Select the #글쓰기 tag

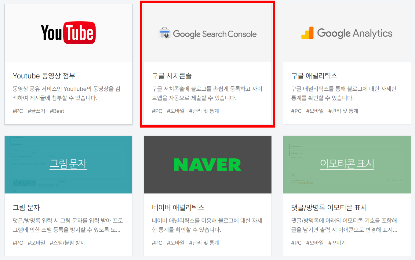pos(36,111)
